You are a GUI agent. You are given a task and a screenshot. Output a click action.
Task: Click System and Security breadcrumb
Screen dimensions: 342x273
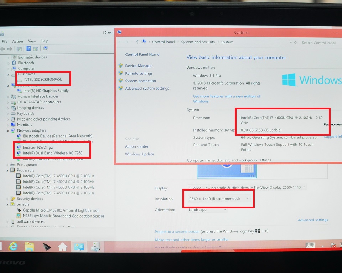coord(198,42)
